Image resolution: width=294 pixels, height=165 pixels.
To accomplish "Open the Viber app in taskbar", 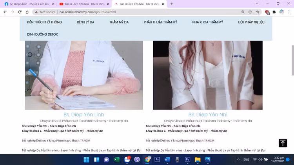I will 137,160.
